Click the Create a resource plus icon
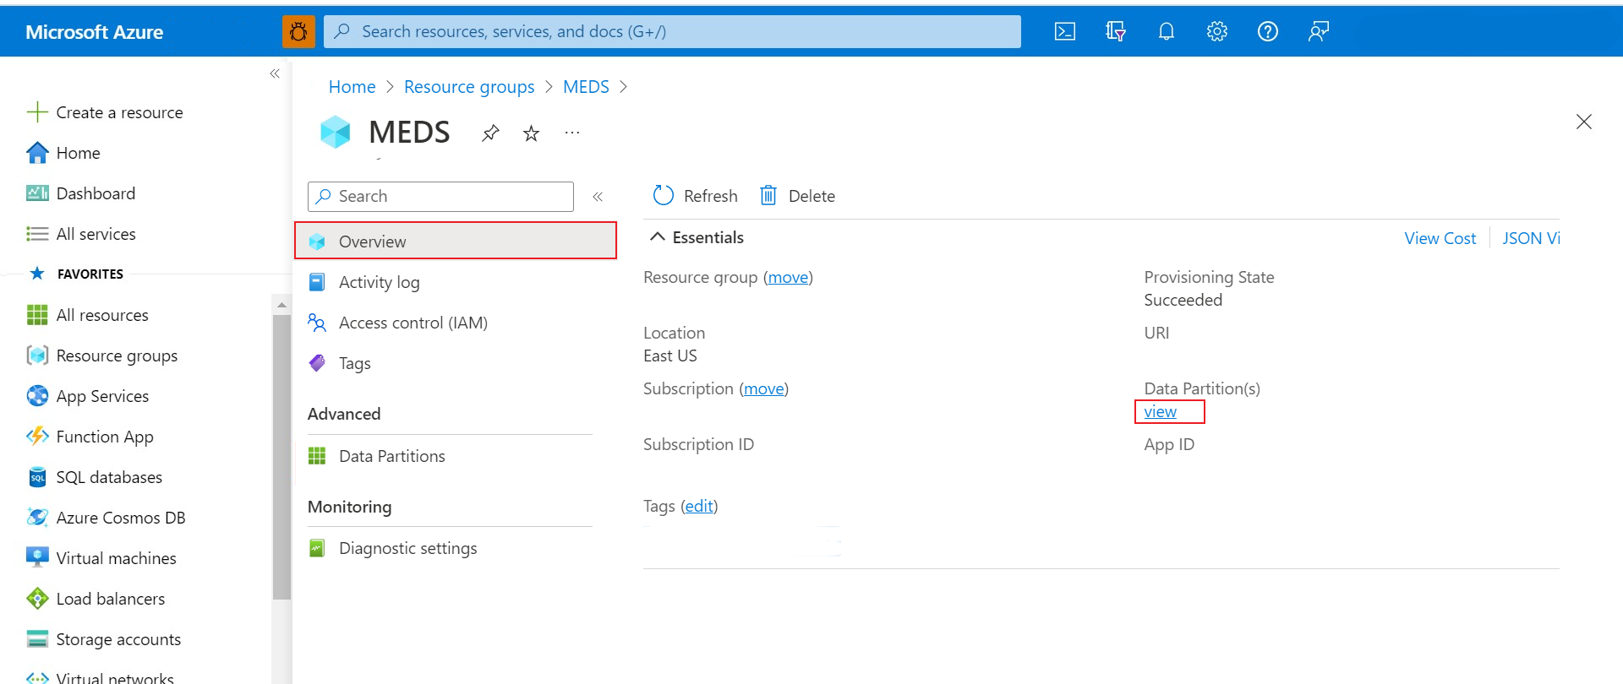The width and height of the screenshot is (1623, 684). tap(37, 112)
